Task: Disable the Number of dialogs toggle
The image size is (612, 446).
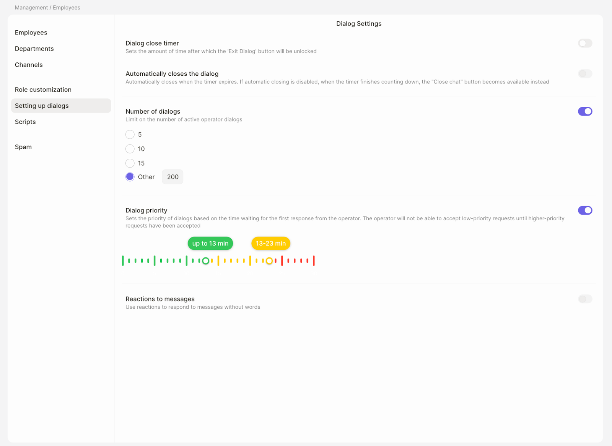Action: (x=585, y=111)
